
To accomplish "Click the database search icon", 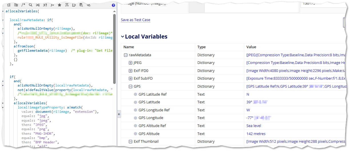I will 81,5.
